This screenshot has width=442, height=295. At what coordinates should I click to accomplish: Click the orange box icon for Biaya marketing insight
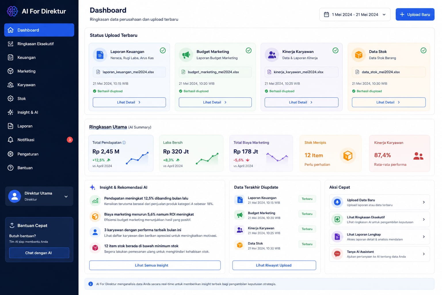click(x=95, y=216)
